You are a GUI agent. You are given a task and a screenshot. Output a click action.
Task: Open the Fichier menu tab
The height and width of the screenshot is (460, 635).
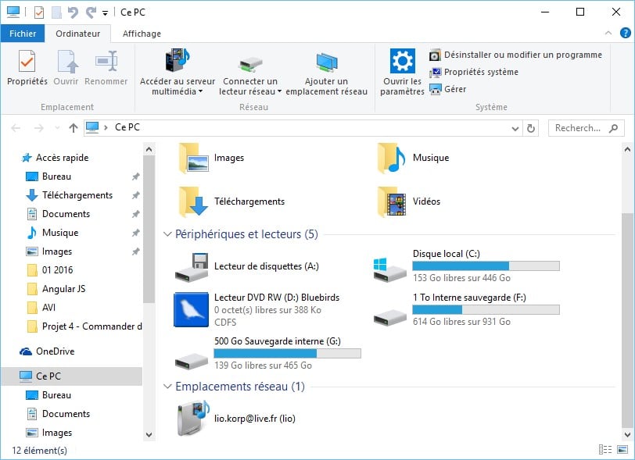point(23,34)
